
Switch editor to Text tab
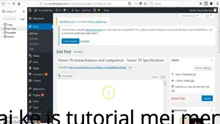[x=163, y=77]
